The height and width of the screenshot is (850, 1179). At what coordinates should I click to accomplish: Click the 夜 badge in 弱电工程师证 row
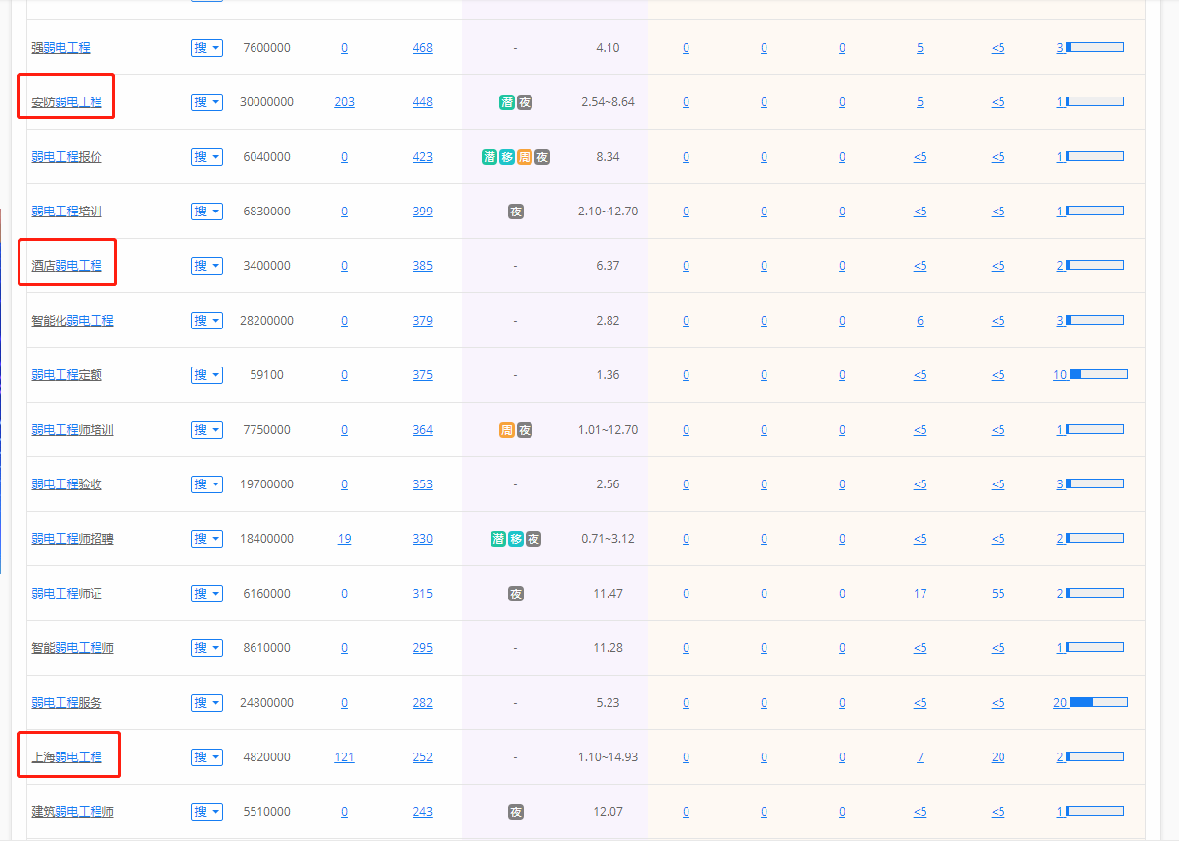pyautogui.click(x=516, y=594)
